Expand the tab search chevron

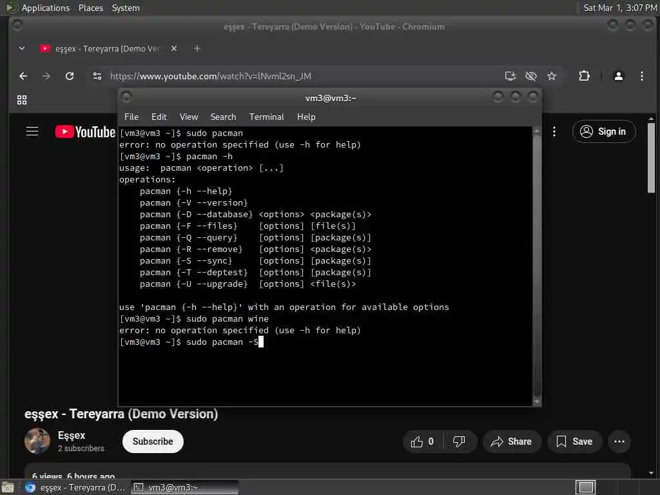(22, 48)
